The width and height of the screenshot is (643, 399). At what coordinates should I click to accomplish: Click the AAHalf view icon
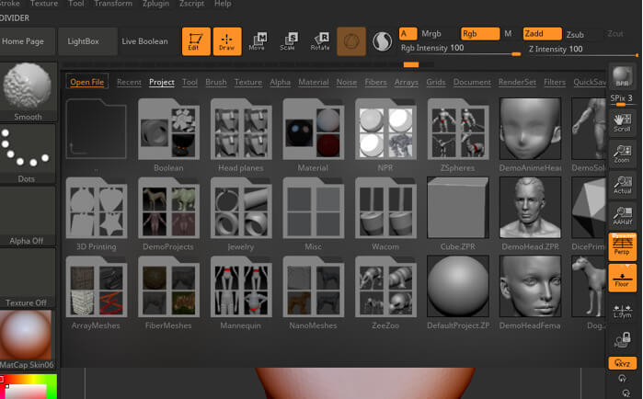pyautogui.click(x=622, y=213)
